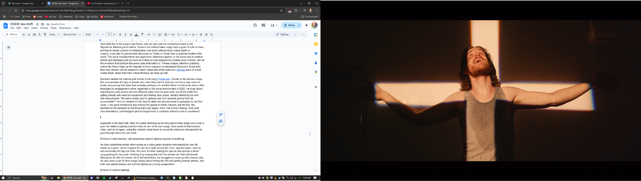Open the Format menu
The height and width of the screenshot is (181, 641).
point(44,28)
